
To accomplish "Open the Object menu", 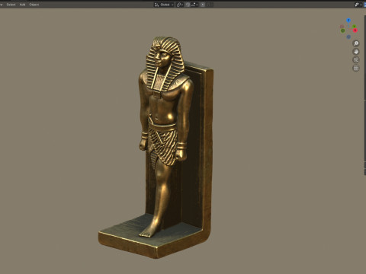I will click(34, 5).
